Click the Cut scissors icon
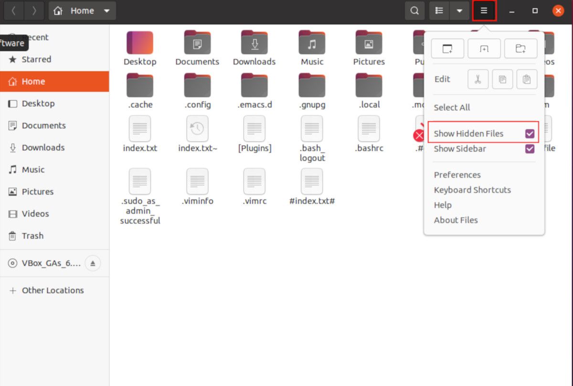This screenshot has height=386, width=573. pyautogui.click(x=478, y=79)
